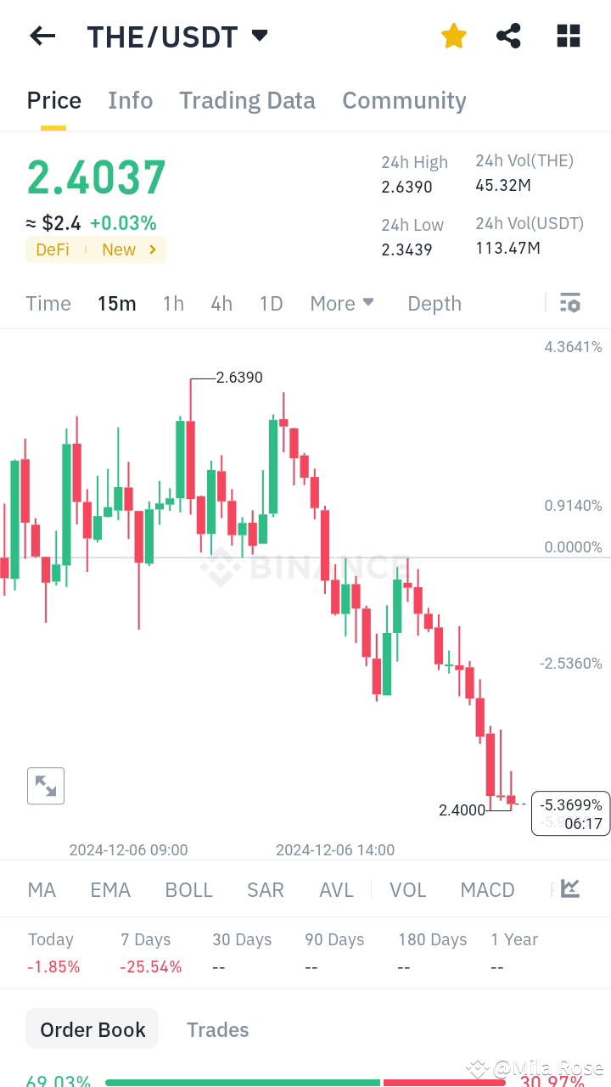Select the 1D timeframe
Image resolution: width=611 pixels, height=1087 pixels.
pos(271,303)
